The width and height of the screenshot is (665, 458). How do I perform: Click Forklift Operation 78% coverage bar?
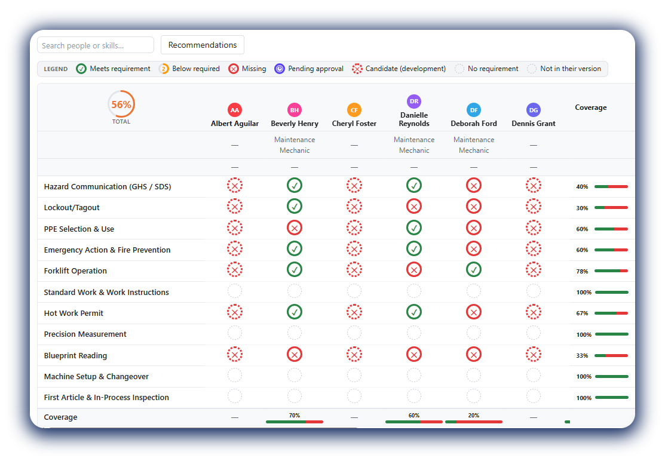pyautogui.click(x=611, y=271)
